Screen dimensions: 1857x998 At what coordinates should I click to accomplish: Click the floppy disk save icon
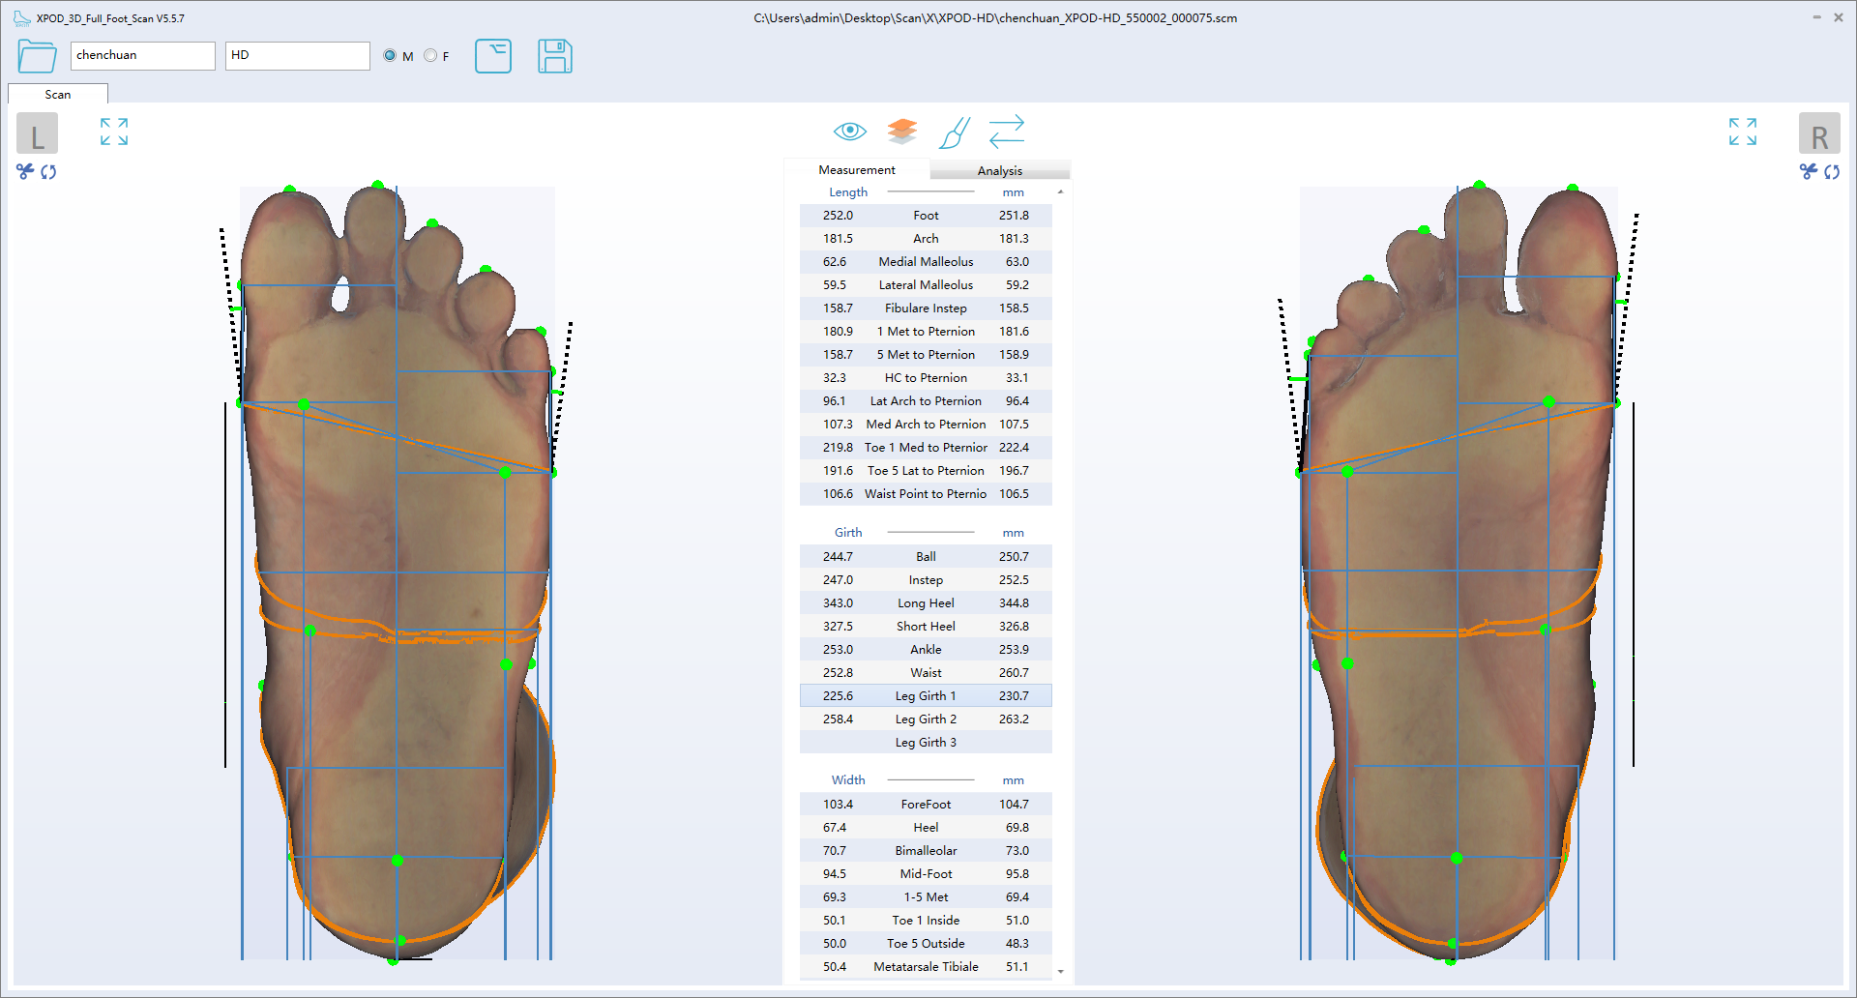click(554, 56)
